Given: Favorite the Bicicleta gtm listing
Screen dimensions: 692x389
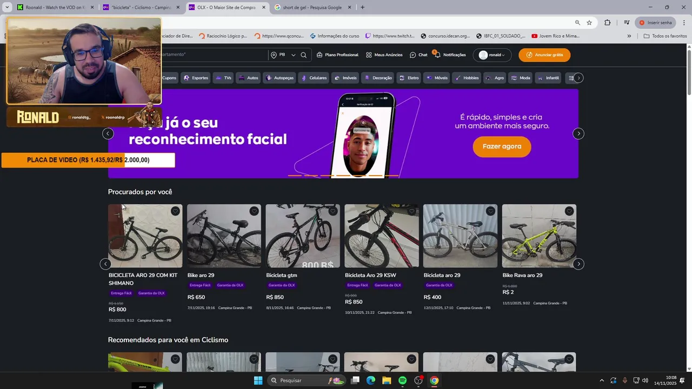Looking at the screenshot, I should point(333,211).
